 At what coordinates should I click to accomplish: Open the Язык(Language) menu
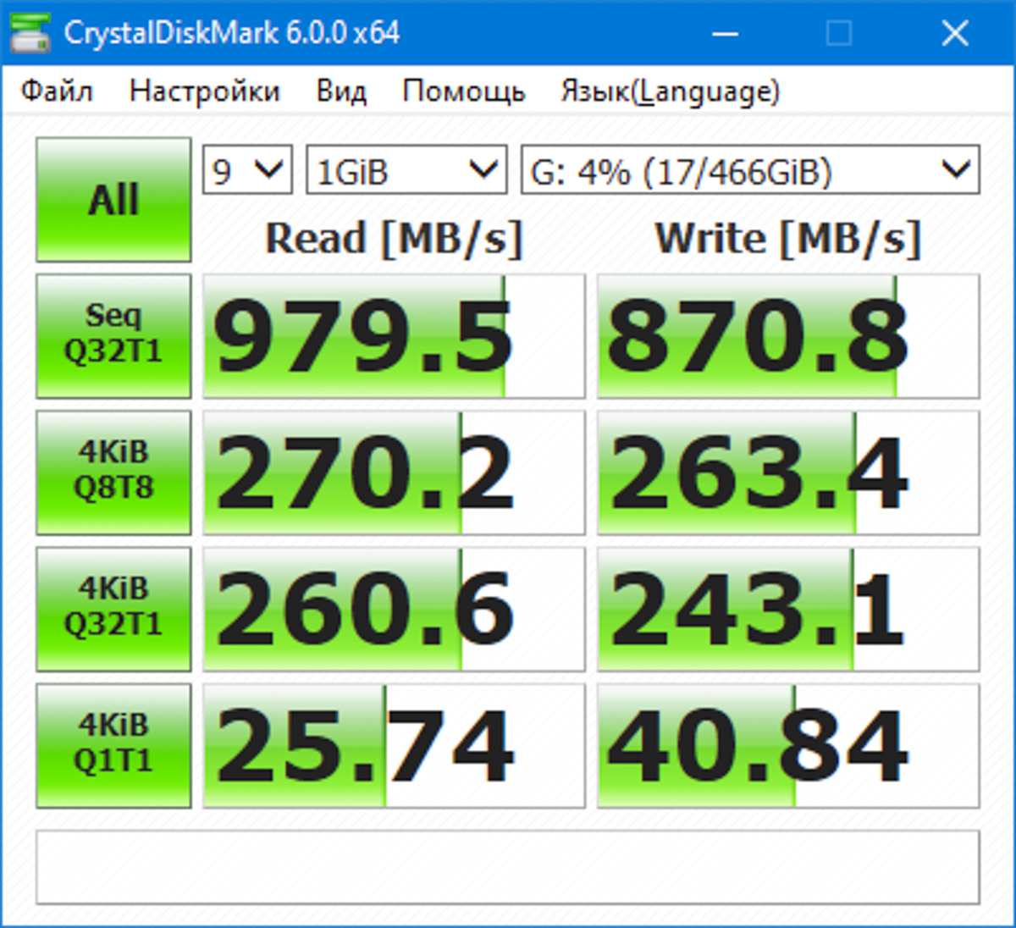(670, 91)
